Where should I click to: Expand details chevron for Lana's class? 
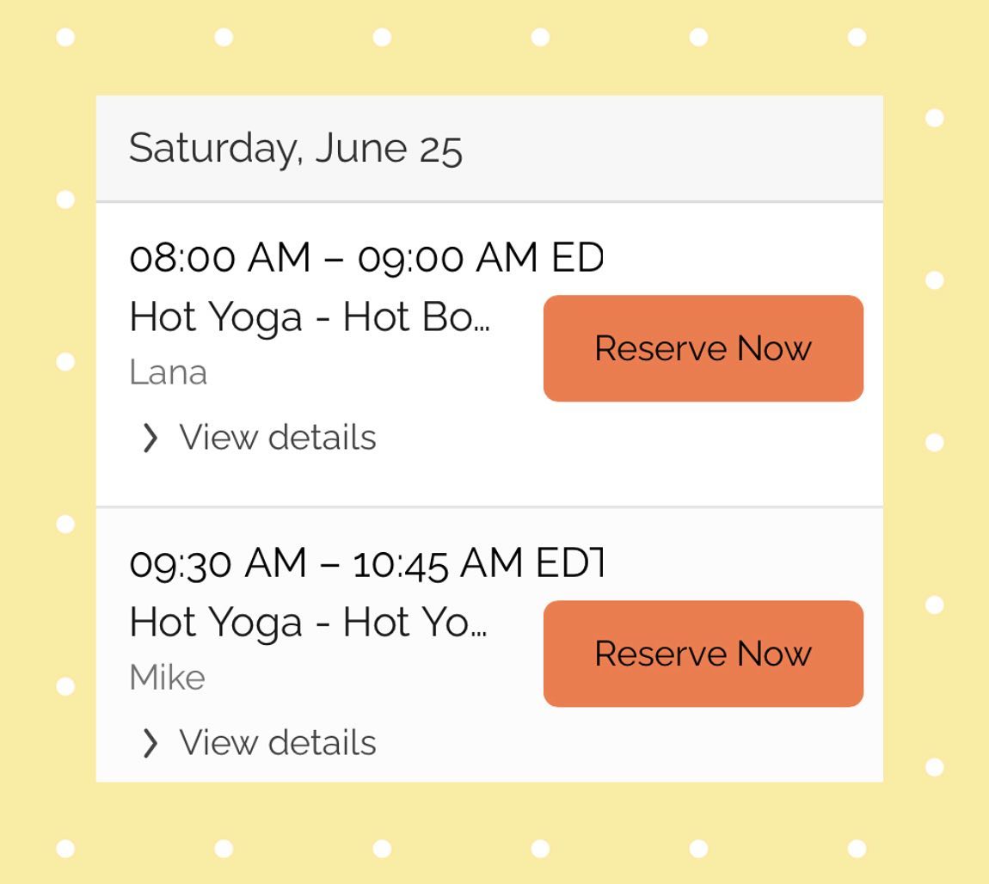point(150,438)
